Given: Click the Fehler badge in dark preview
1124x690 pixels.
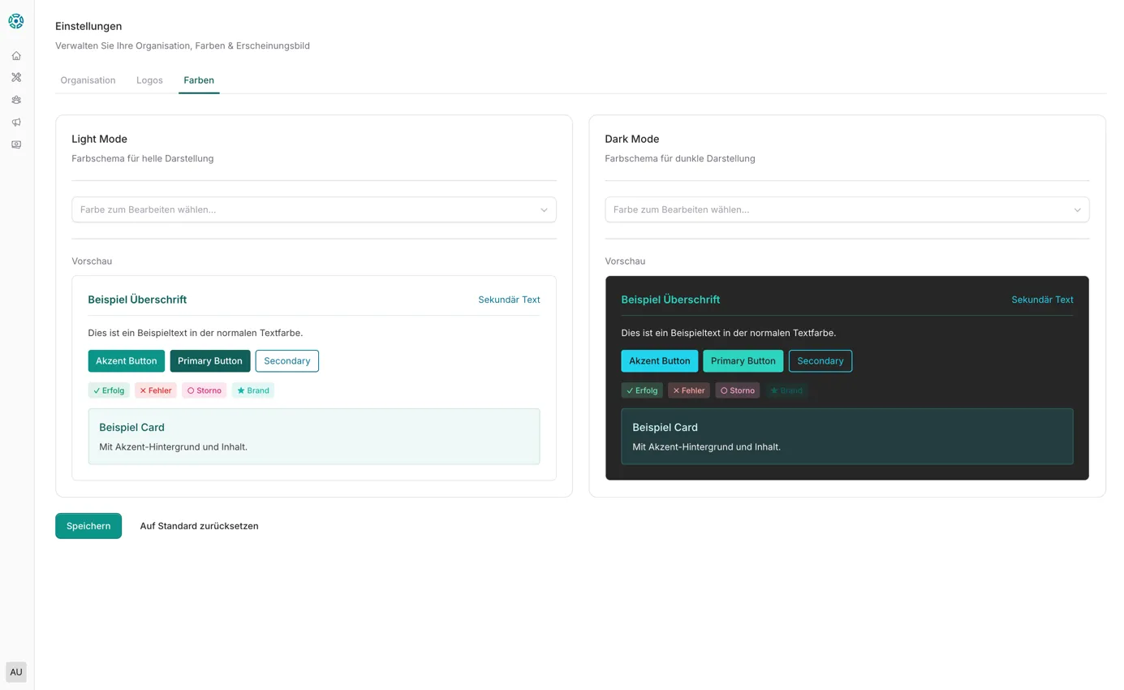Looking at the screenshot, I should coord(688,390).
